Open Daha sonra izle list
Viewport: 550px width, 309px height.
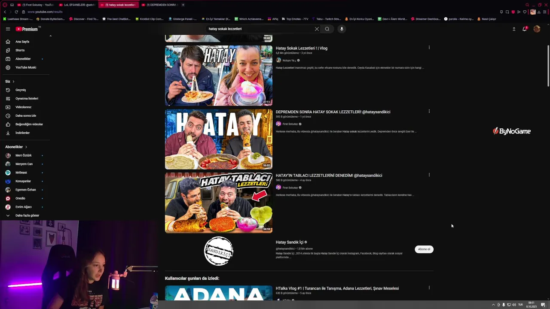point(25,116)
